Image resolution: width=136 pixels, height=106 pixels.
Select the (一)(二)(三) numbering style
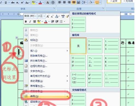point(78,79)
